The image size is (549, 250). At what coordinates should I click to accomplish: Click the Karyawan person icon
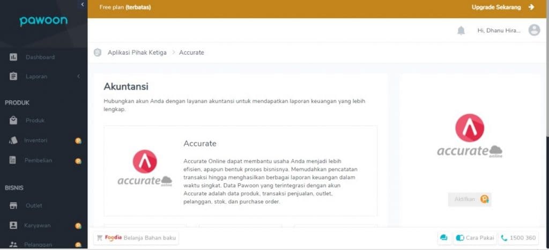pos(13,225)
